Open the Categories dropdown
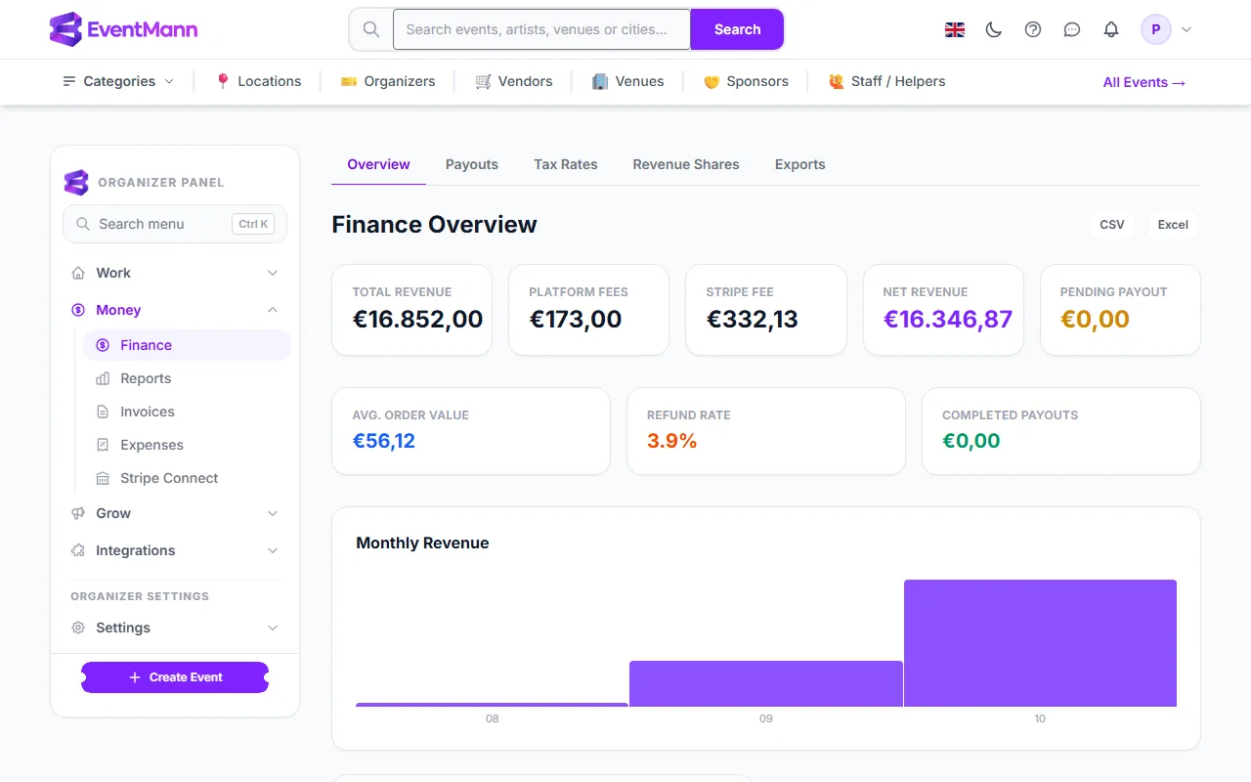The width and height of the screenshot is (1251, 782). coord(118,81)
